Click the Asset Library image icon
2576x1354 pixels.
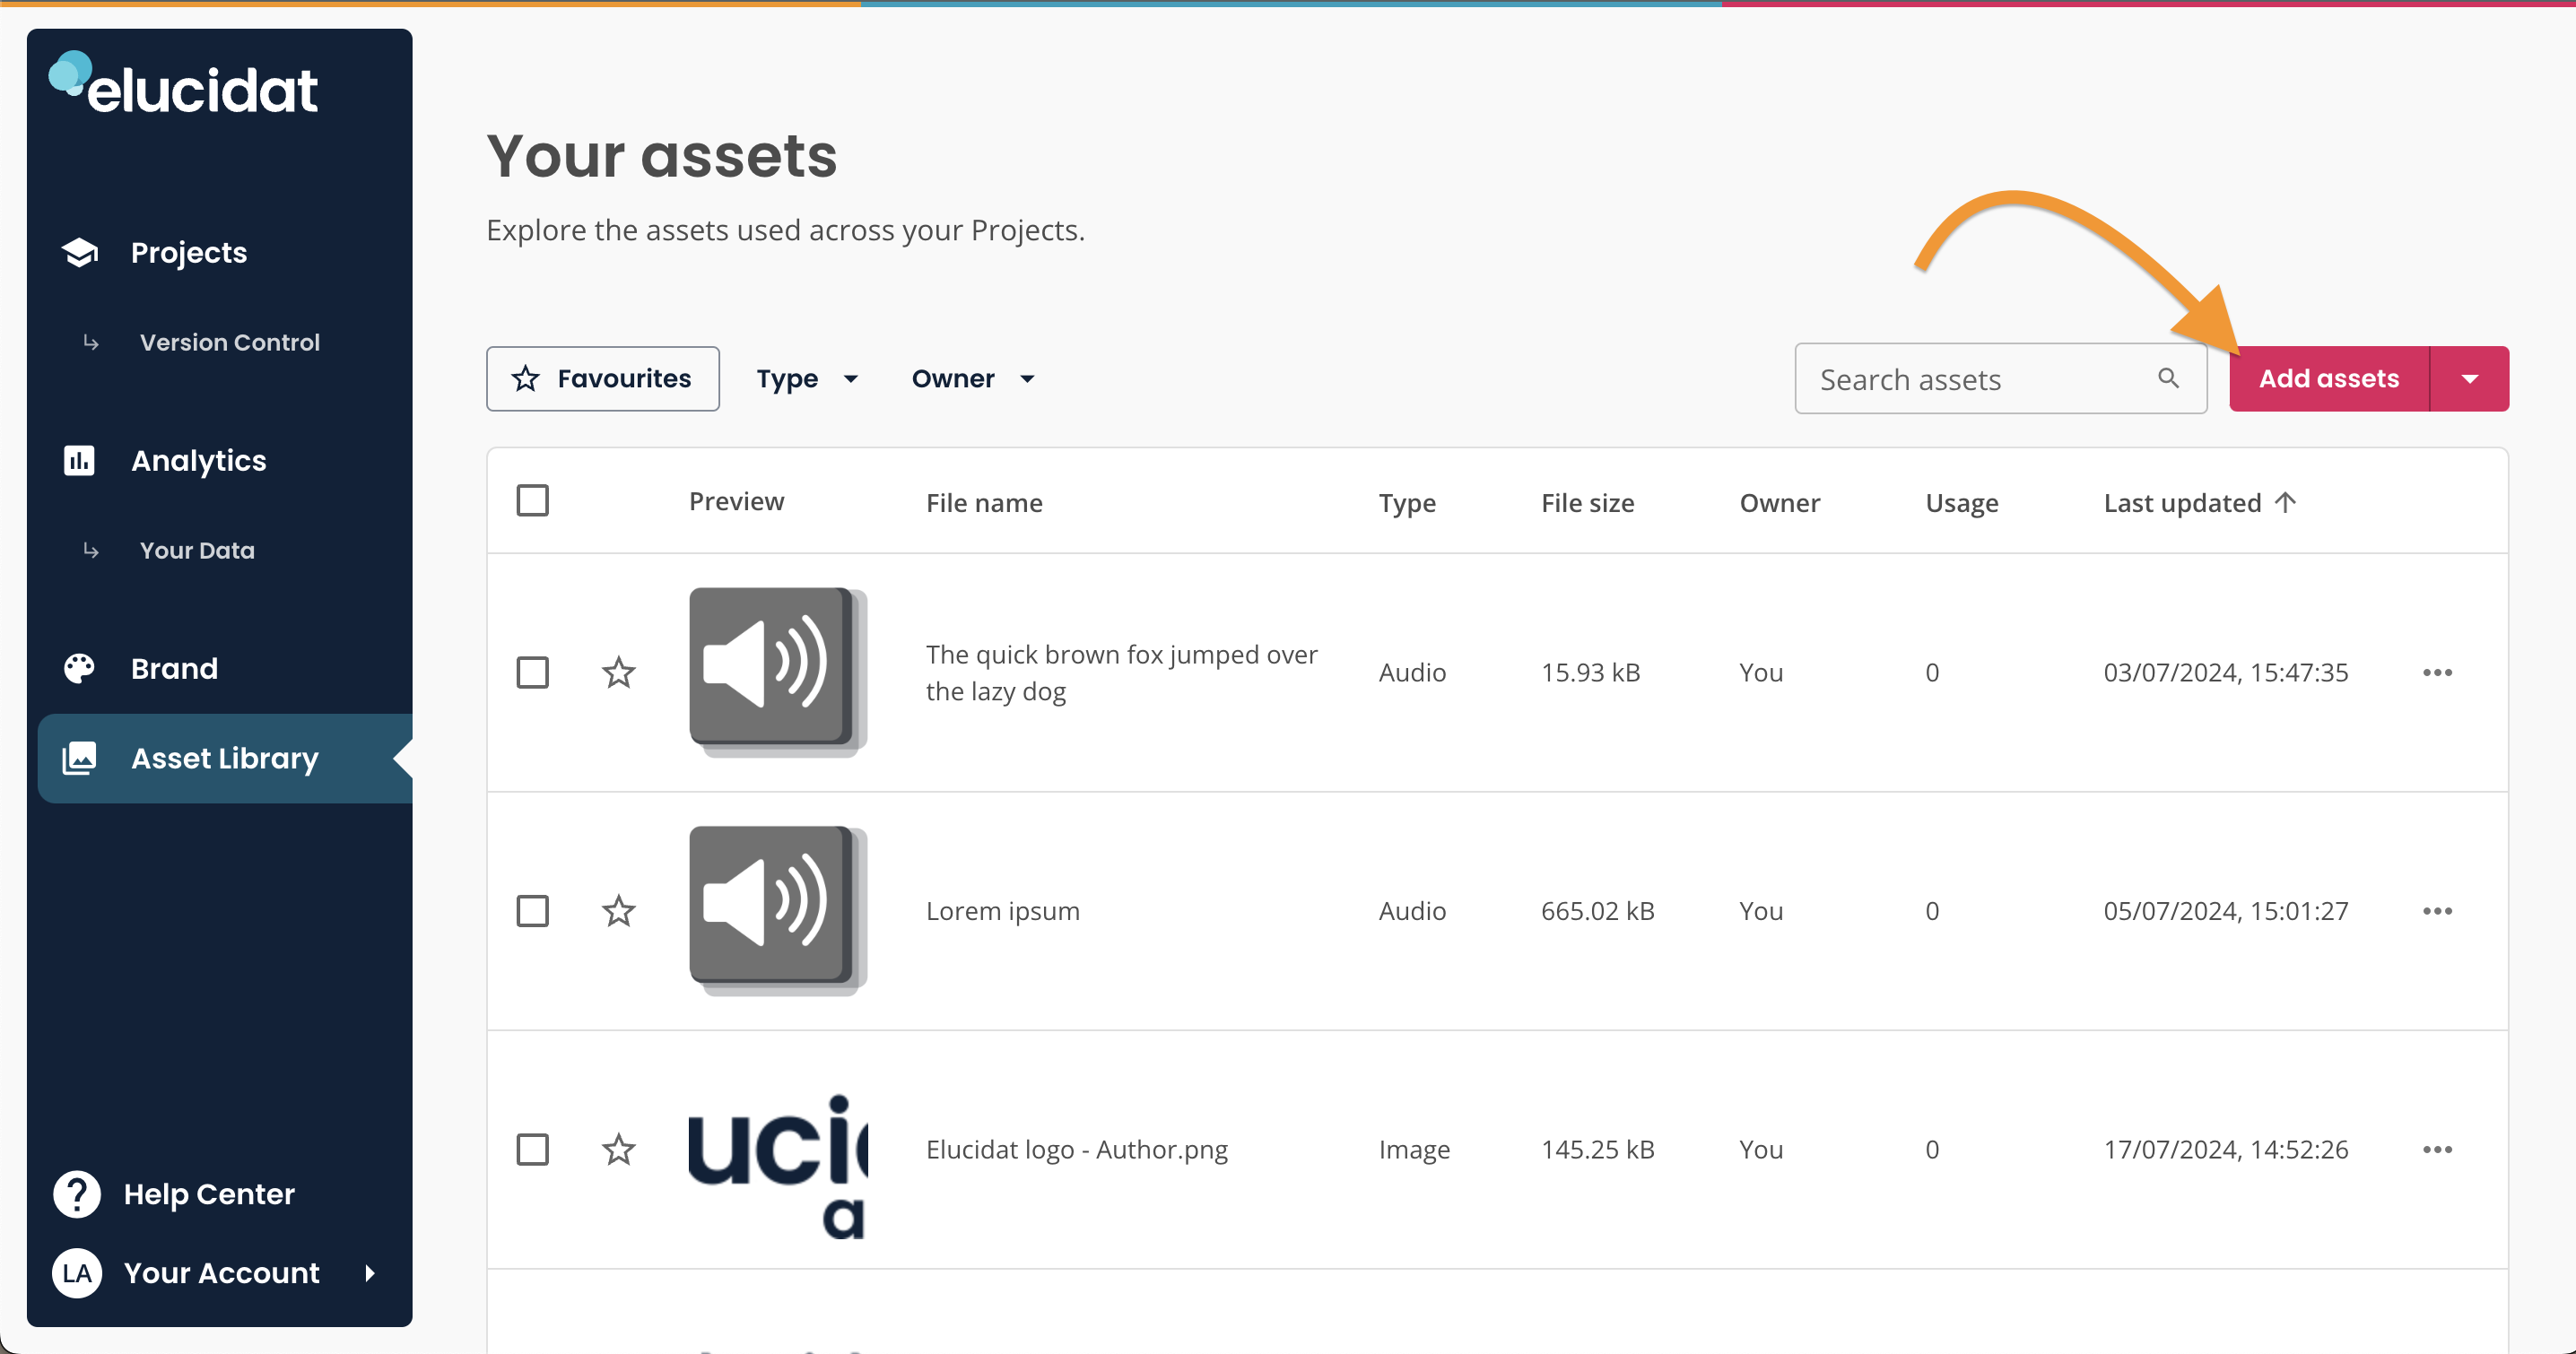[79, 758]
